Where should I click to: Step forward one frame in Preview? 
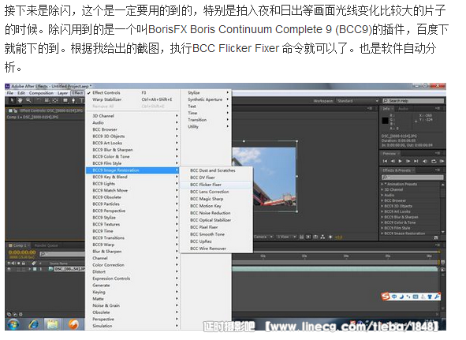[408, 161]
